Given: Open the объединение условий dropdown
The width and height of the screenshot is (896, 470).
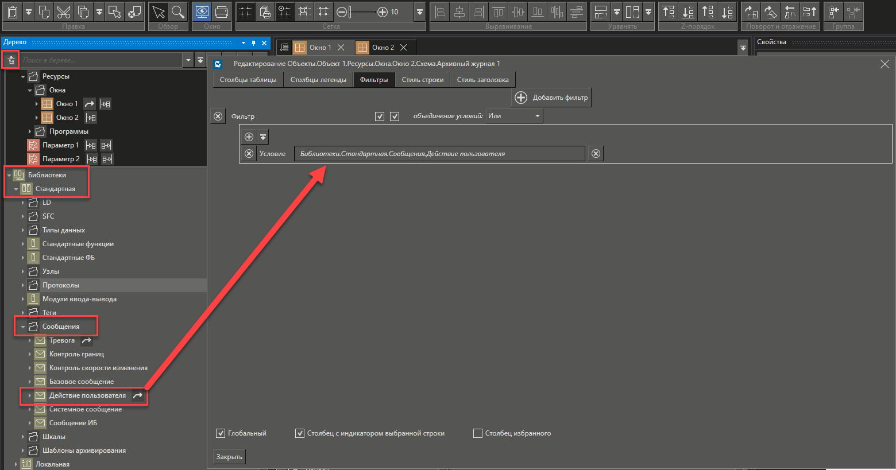Looking at the screenshot, I should (514, 116).
